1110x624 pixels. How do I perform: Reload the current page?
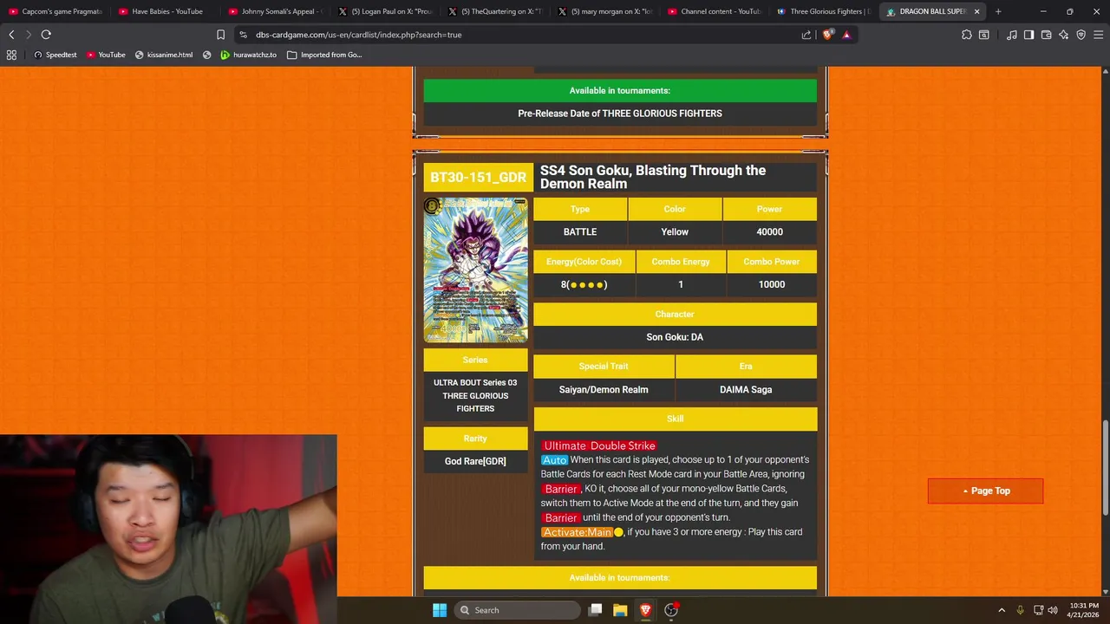46,35
